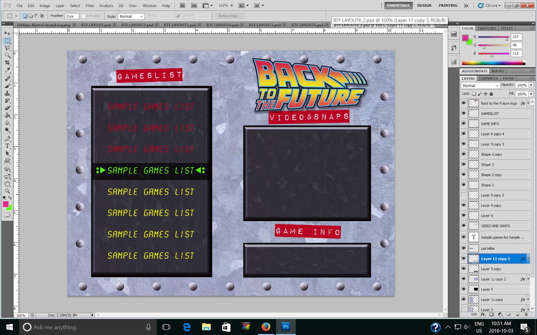537x335 pixels.
Task: Add a layer mask from the Layers panel
Action: tap(491, 315)
